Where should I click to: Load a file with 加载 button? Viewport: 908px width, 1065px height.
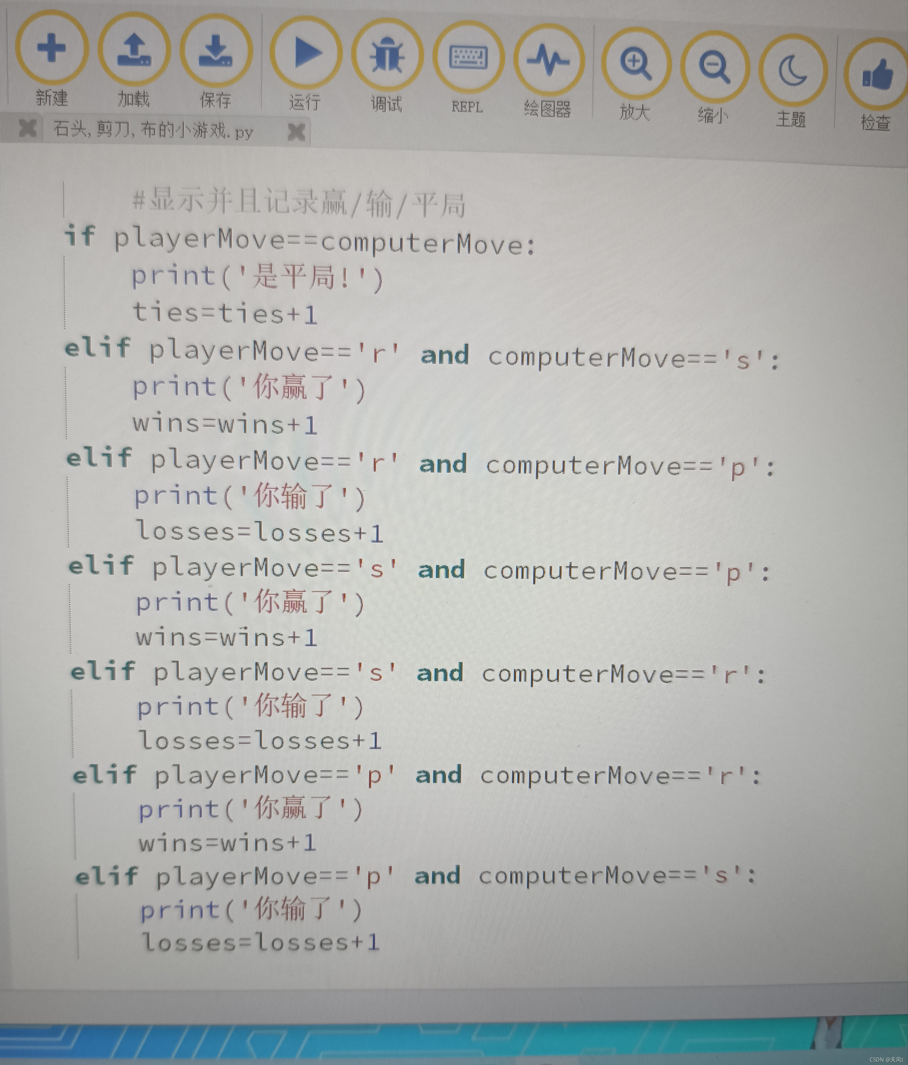pyautogui.click(x=134, y=50)
